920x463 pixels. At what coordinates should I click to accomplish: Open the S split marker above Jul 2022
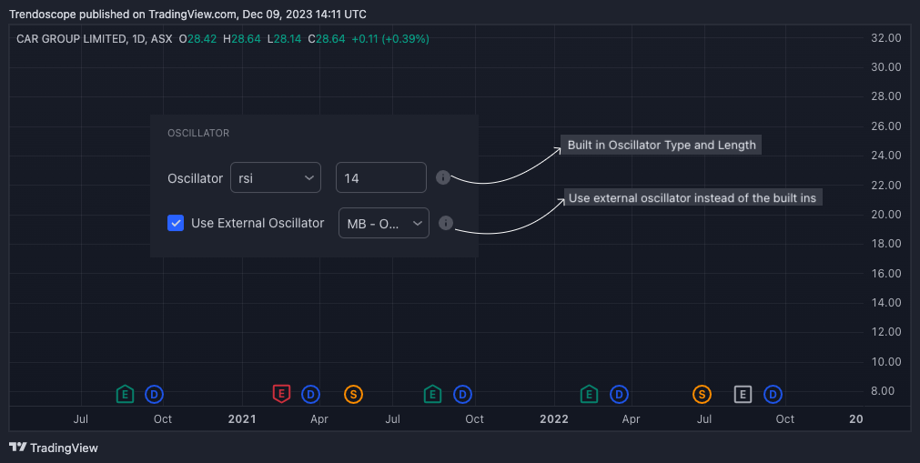(x=702, y=395)
